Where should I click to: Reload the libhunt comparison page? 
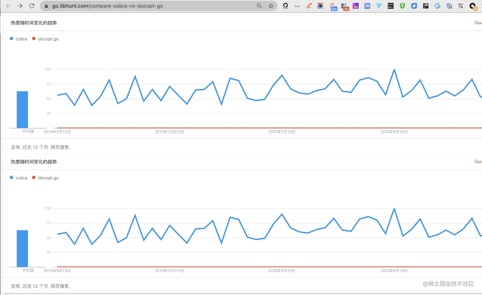32,6
